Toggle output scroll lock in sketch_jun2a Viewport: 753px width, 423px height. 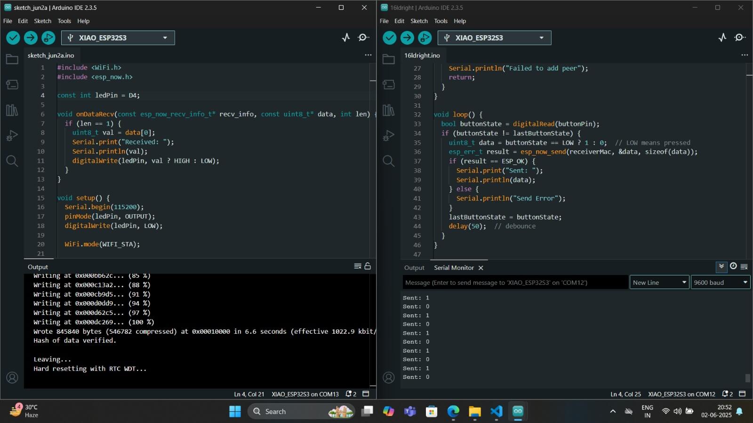point(368,266)
